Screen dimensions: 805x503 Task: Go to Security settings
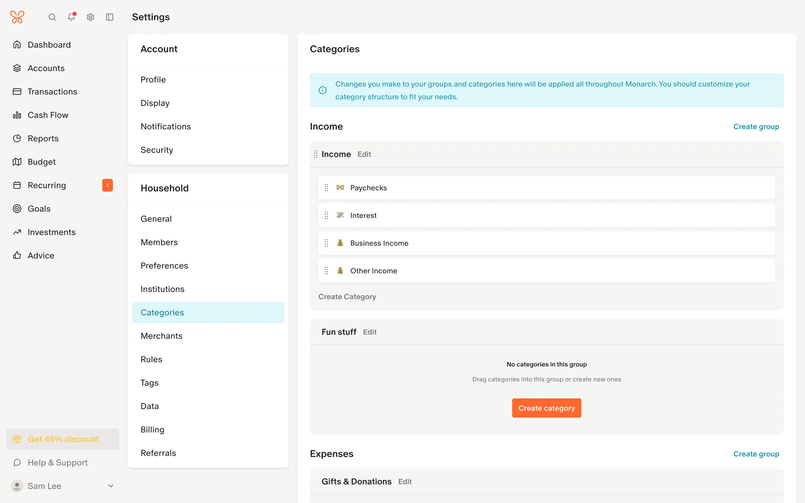(157, 150)
